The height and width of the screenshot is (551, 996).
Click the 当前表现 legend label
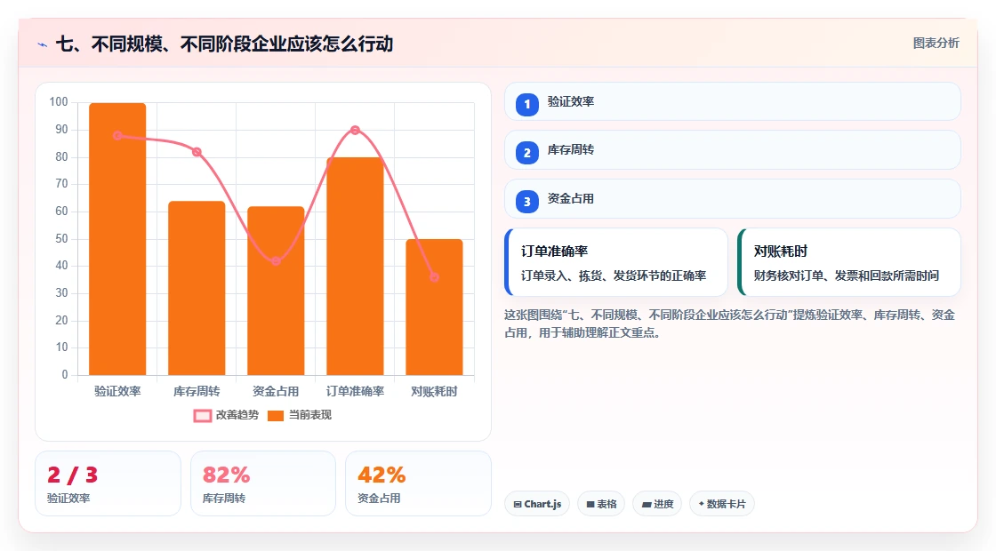pos(310,415)
